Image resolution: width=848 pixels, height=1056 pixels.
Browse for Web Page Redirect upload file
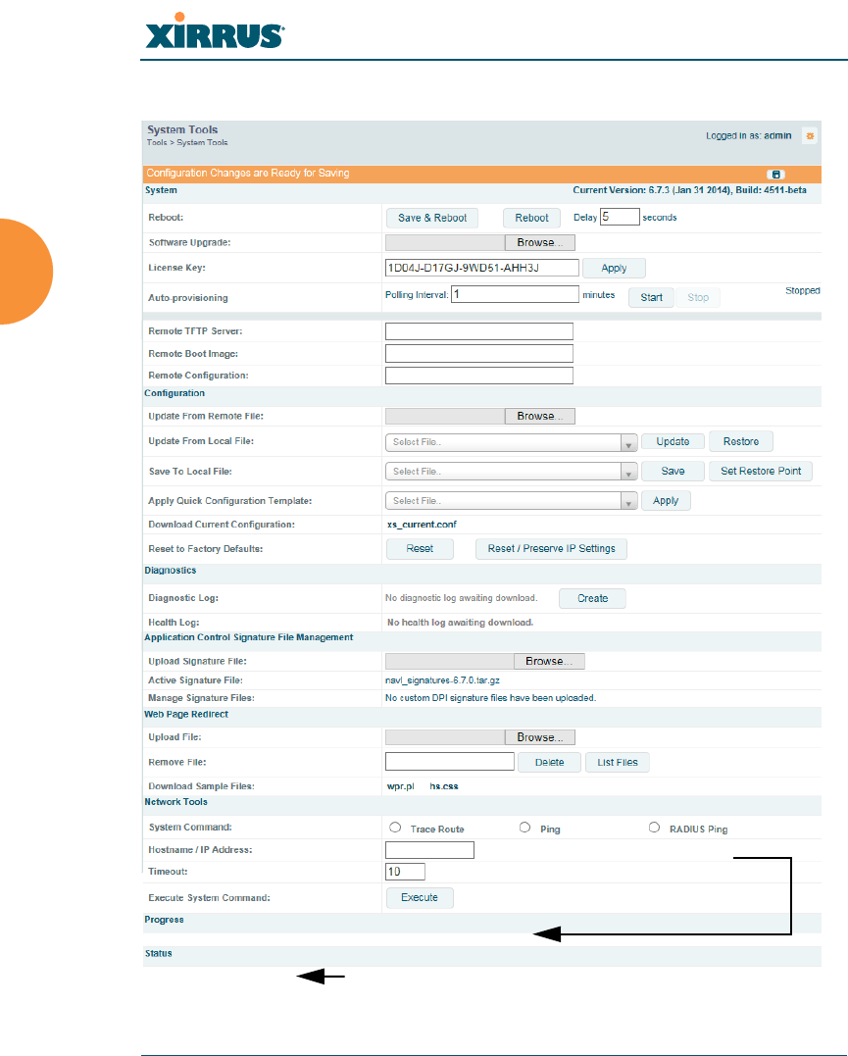539,737
